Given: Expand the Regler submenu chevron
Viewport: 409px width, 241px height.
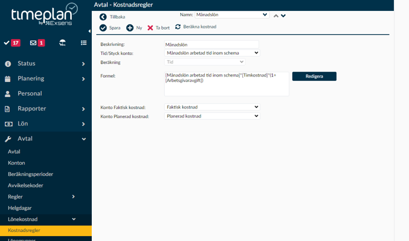Looking at the screenshot, I should (74, 196).
